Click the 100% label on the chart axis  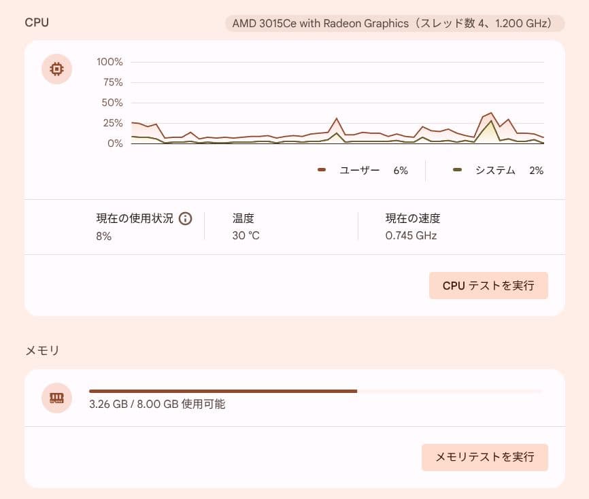click(110, 62)
